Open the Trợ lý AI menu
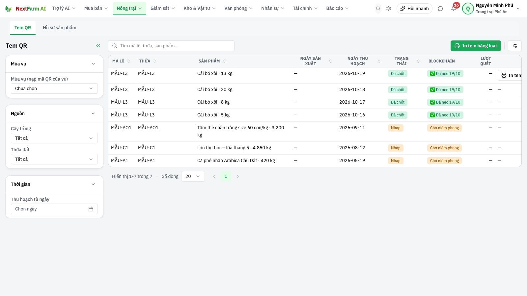527x296 pixels. [x=64, y=8]
